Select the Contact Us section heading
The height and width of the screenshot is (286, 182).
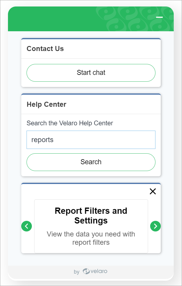pos(45,49)
